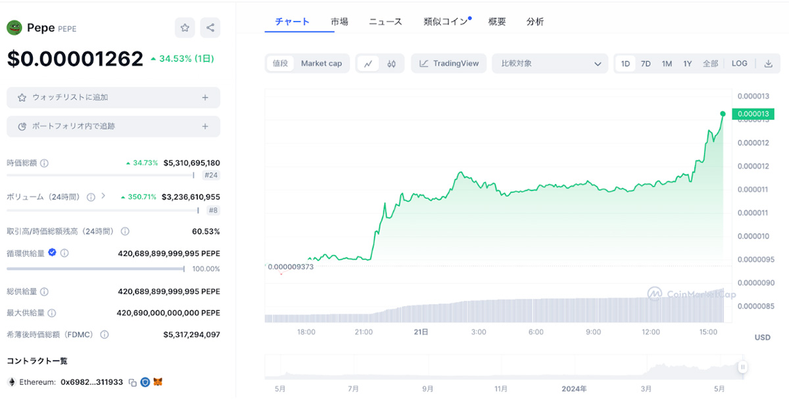Show the 全部 (all) time range

point(710,64)
